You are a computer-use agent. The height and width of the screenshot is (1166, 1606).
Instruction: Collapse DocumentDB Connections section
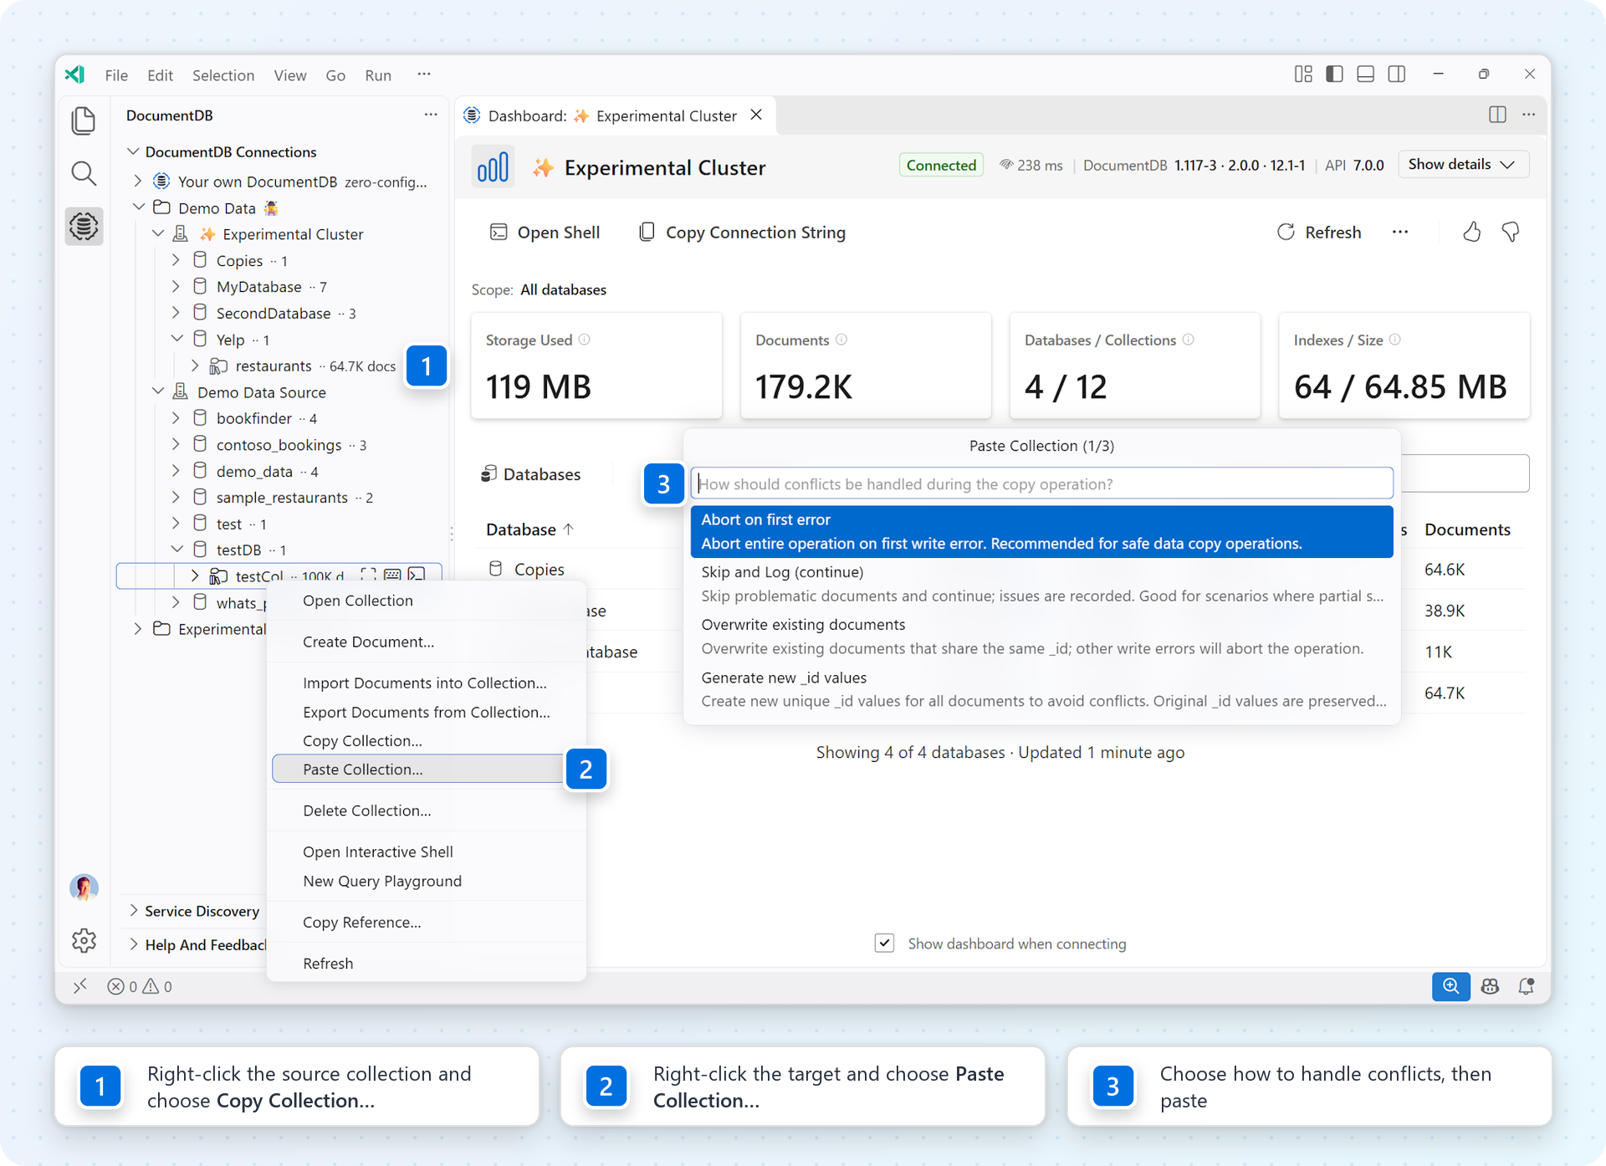133,151
